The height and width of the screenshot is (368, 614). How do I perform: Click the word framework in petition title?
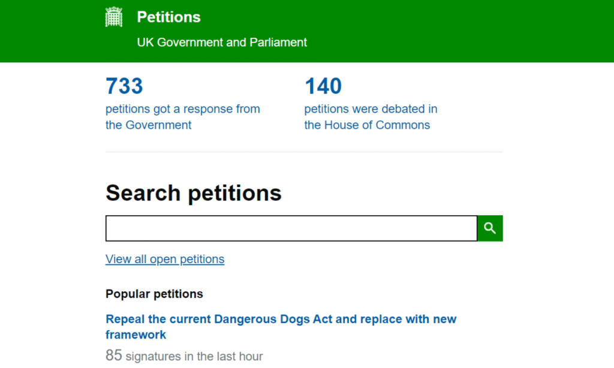[x=136, y=335]
